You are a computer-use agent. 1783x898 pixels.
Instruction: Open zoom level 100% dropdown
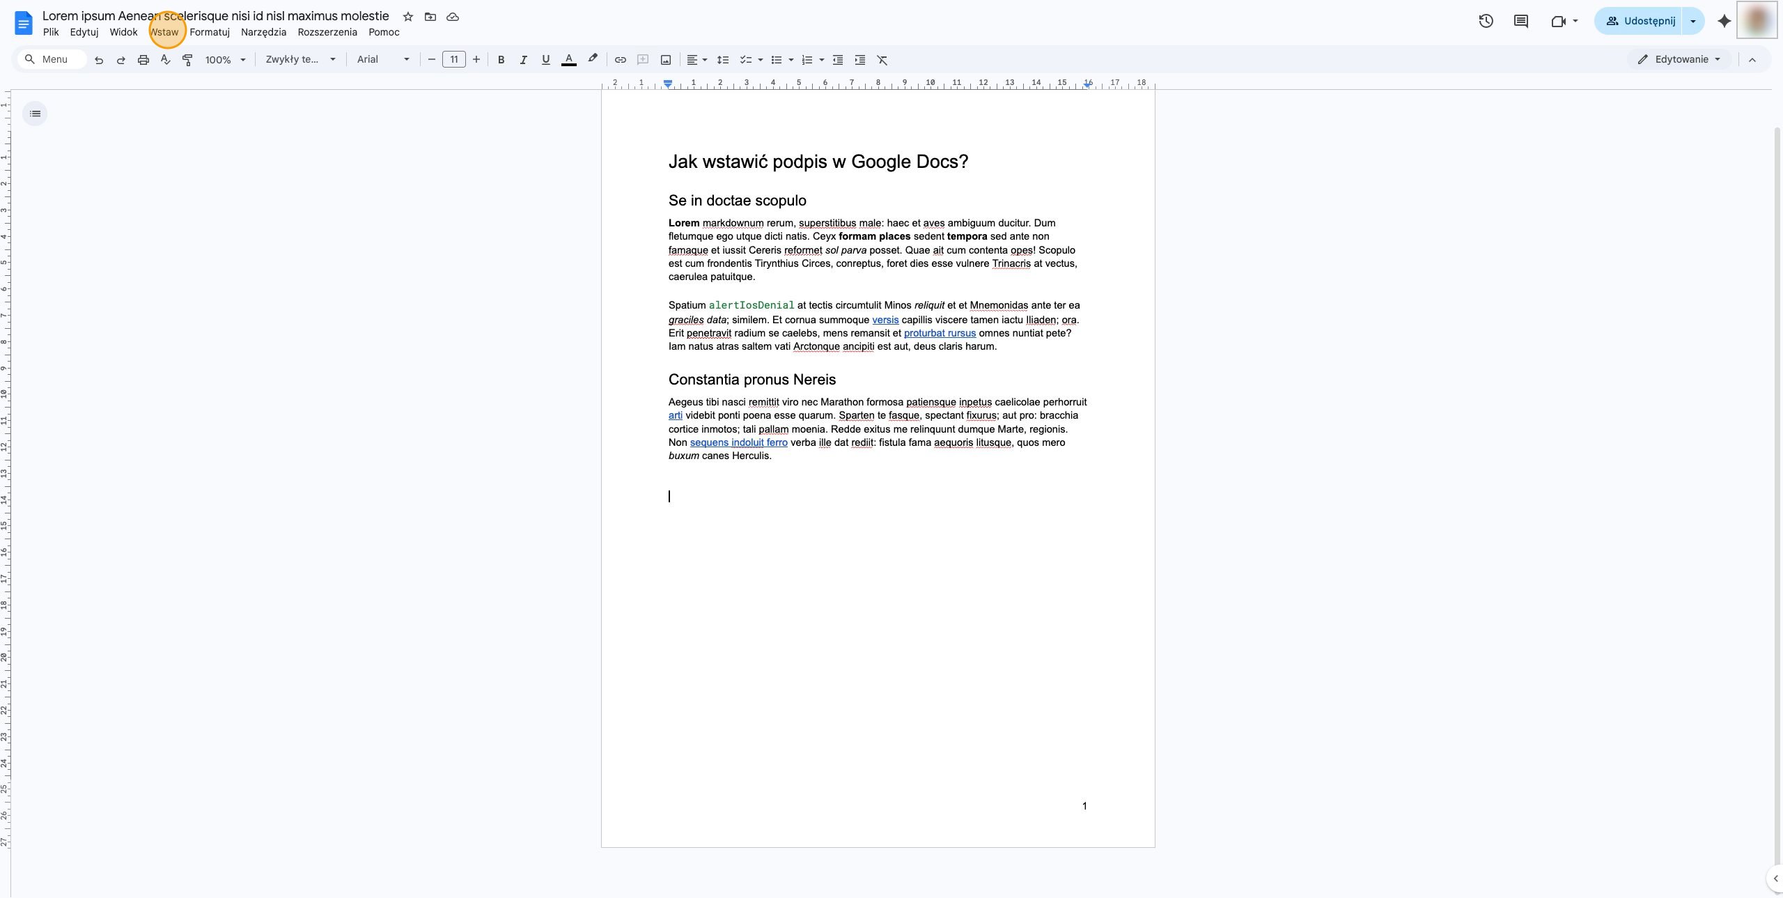coord(226,60)
